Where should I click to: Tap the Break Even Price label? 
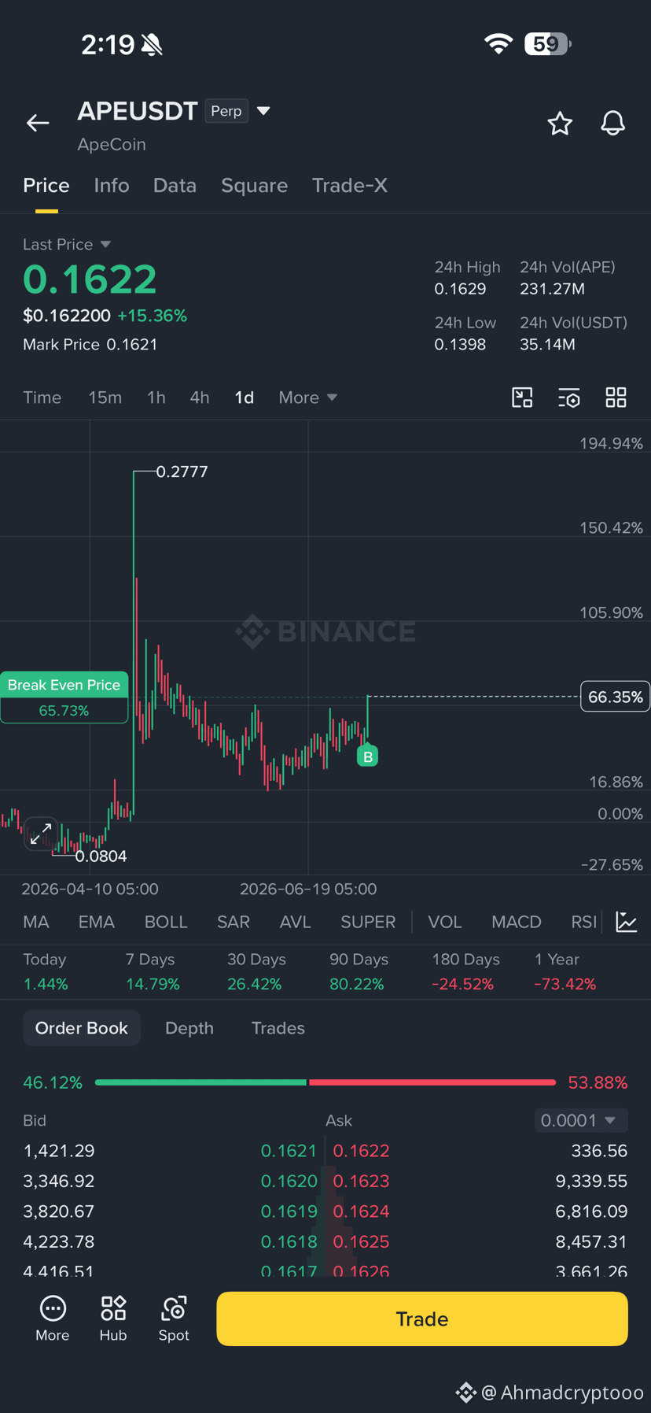pos(64,685)
